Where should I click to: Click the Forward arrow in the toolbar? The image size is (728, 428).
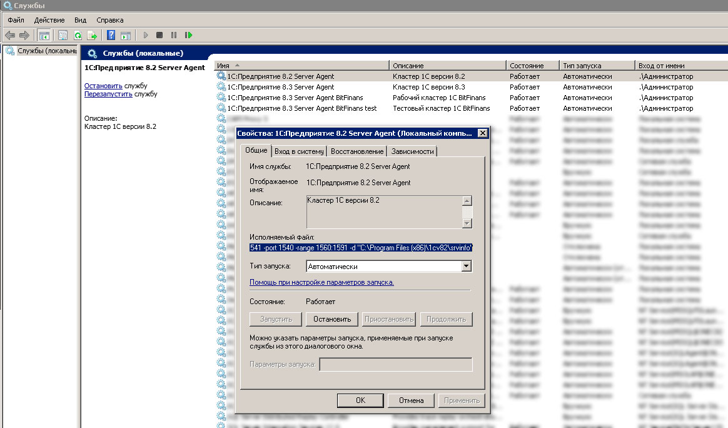click(24, 35)
